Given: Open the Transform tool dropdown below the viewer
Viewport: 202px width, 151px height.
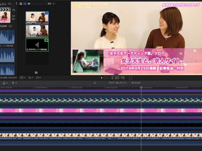Looking at the screenshot, I should (x=22, y=78).
